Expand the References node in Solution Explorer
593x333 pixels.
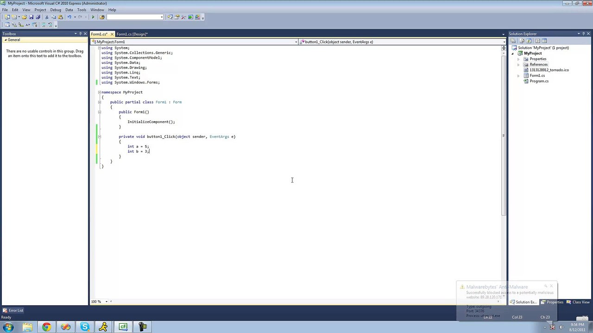coord(518,65)
